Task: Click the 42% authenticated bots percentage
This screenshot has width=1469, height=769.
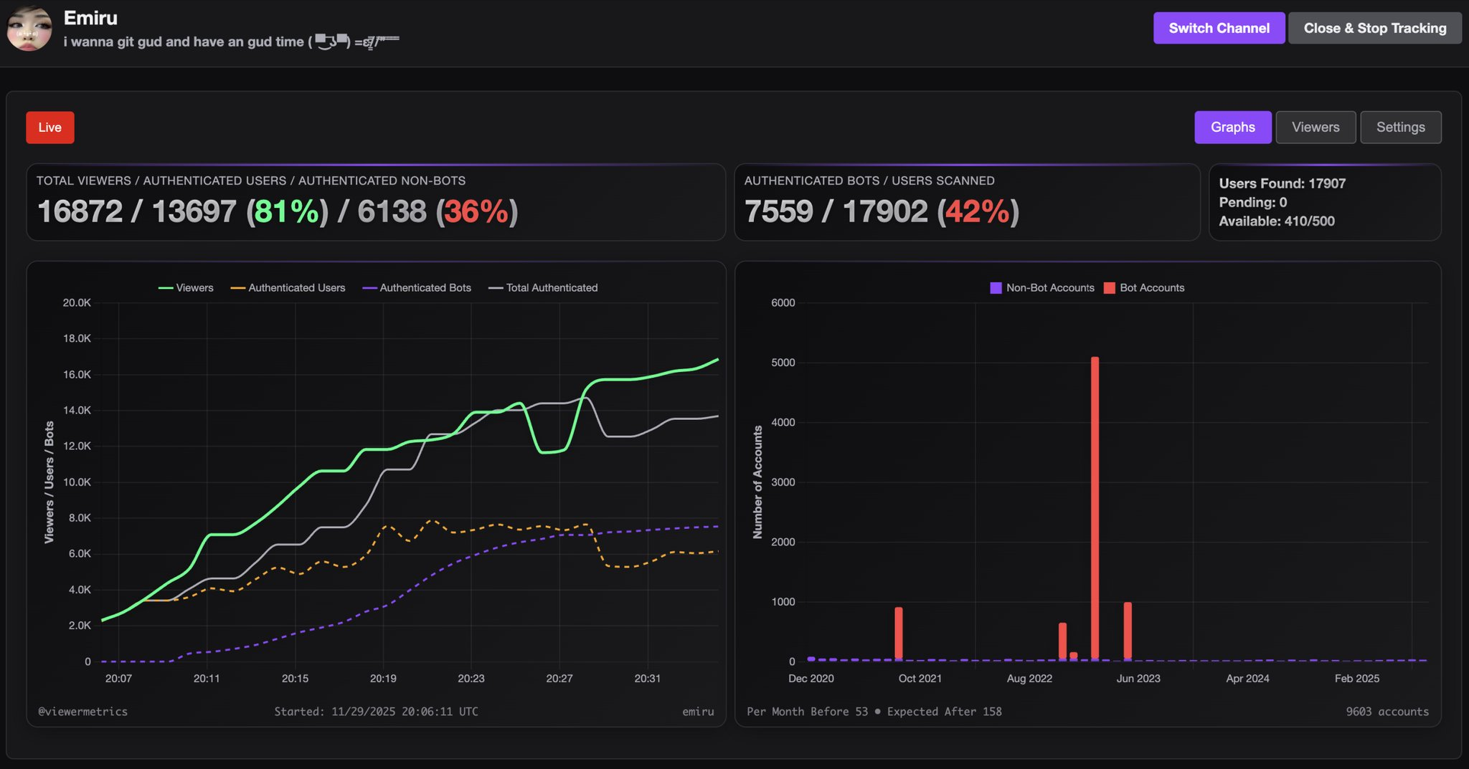Action: coord(977,211)
